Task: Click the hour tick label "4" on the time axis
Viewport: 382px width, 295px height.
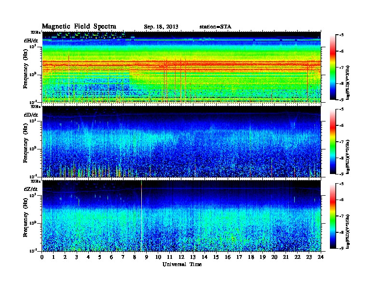Action: click(x=88, y=257)
